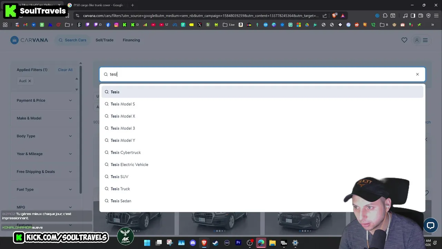
Task: Expand the Fuel Type filter
Action: 45,190
